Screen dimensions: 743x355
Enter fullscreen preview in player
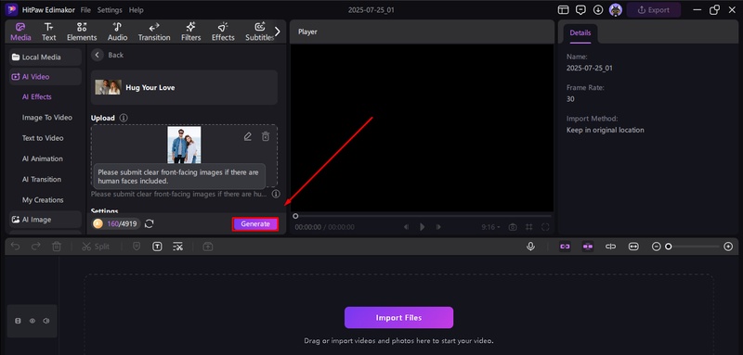(545, 227)
